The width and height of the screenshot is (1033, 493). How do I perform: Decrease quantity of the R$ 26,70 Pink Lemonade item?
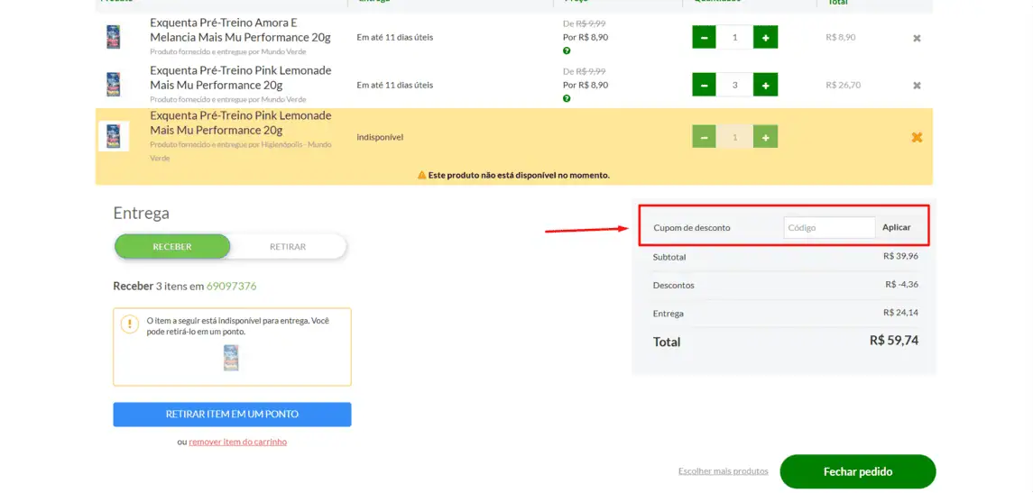point(704,85)
